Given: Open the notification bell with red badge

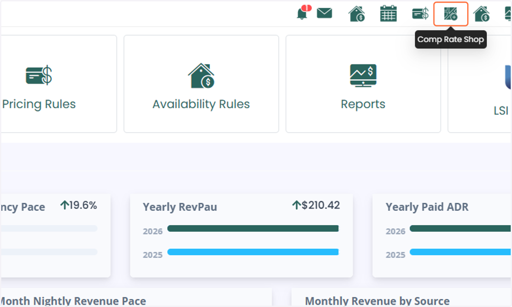Looking at the screenshot, I should pos(302,13).
